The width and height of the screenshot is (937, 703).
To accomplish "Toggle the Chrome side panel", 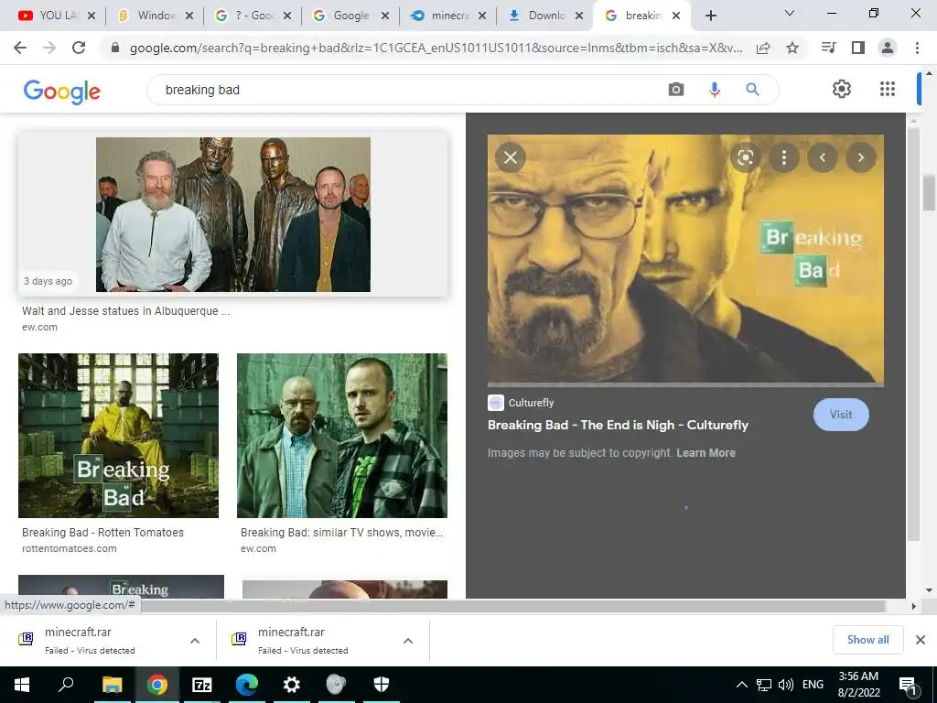I will pyautogui.click(x=858, y=48).
